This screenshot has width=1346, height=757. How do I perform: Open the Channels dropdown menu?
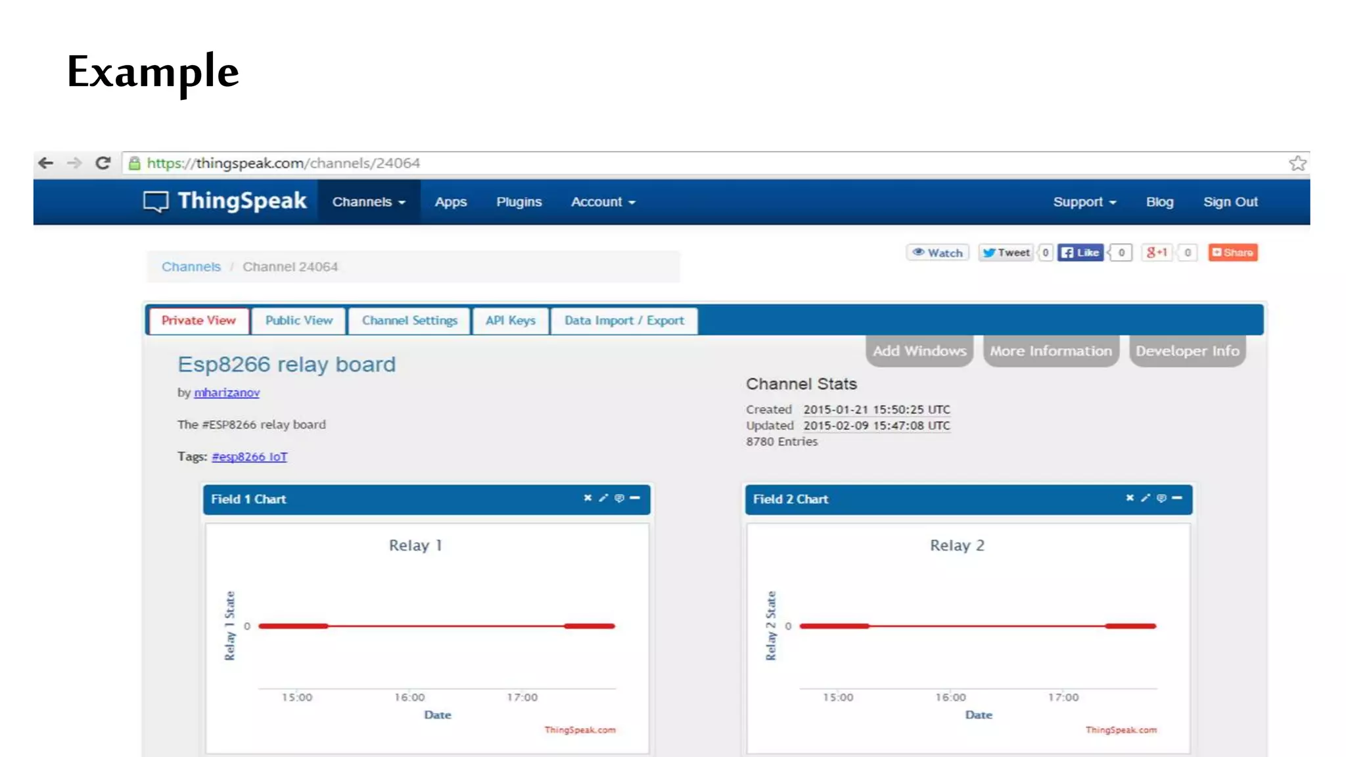click(x=369, y=202)
